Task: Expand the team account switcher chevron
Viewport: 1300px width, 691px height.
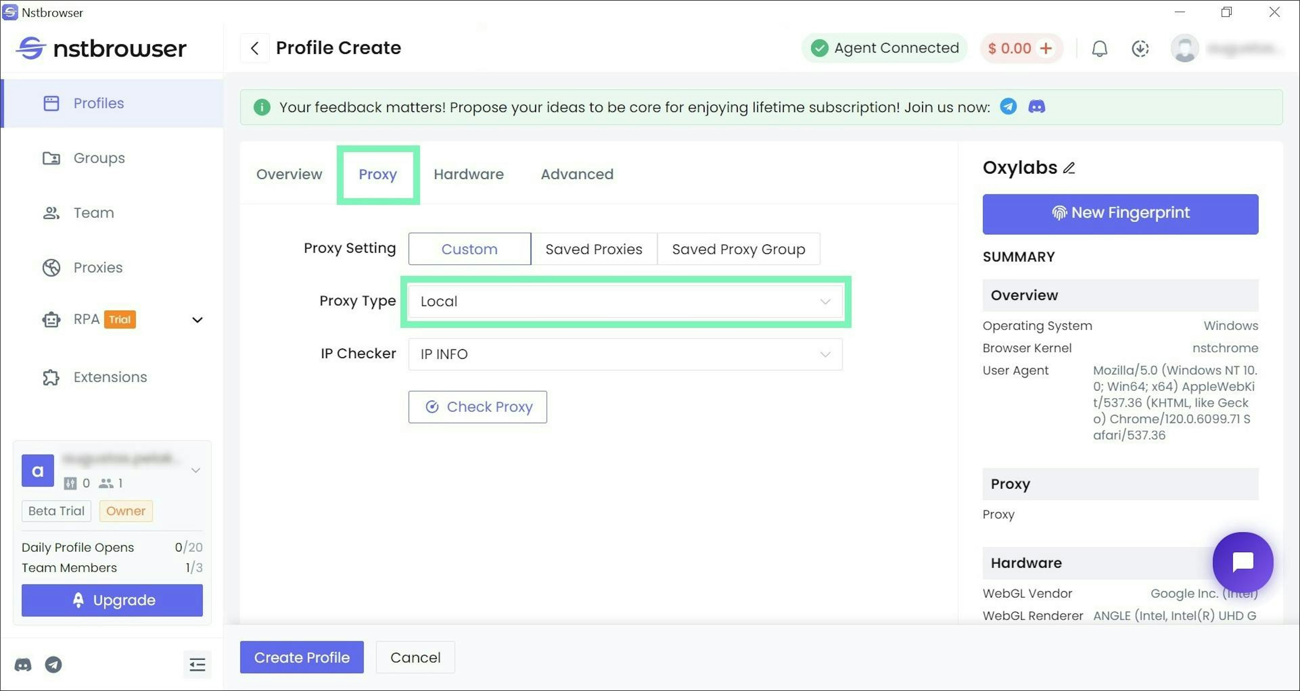Action: (x=196, y=470)
